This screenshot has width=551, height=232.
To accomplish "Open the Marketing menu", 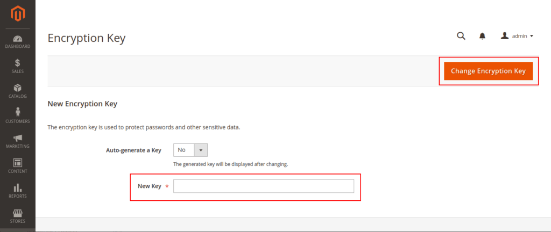I will pyautogui.click(x=18, y=141).
